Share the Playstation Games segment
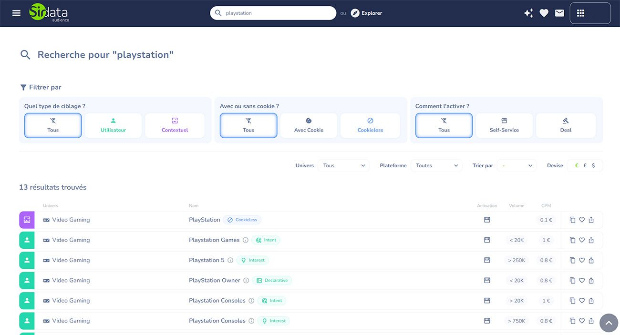The width and height of the screenshot is (620, 335). point(591,240)
